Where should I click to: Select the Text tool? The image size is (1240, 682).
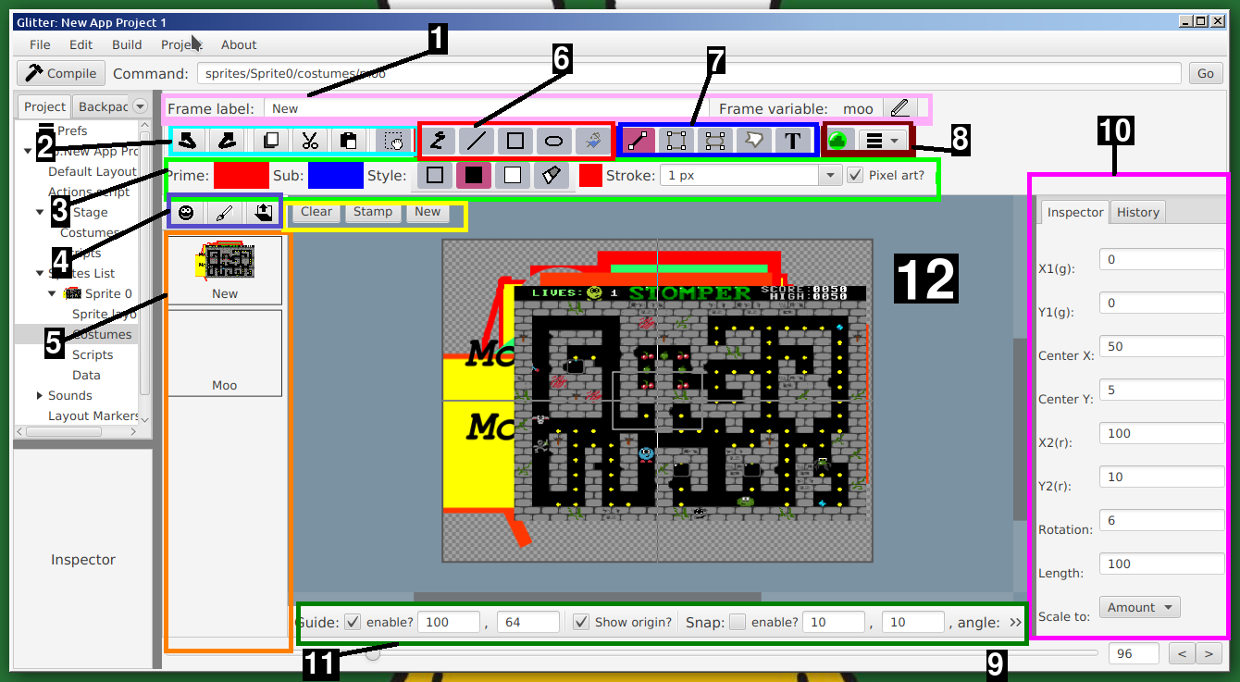792,141
